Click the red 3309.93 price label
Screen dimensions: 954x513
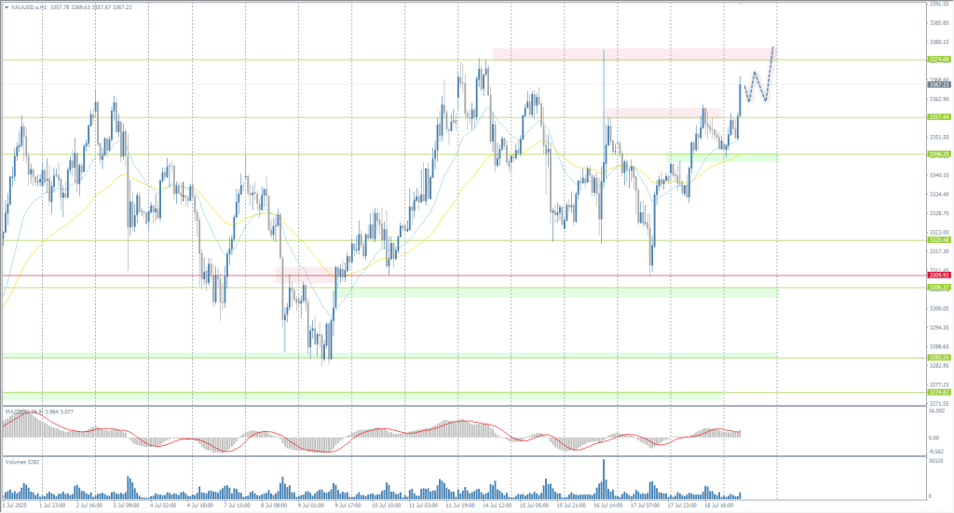point(938,276)
